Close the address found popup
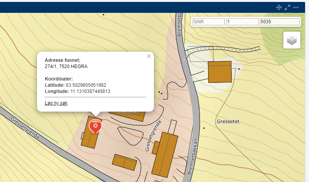Viewport: 309px width, 182px height. [x=148, y=56]
